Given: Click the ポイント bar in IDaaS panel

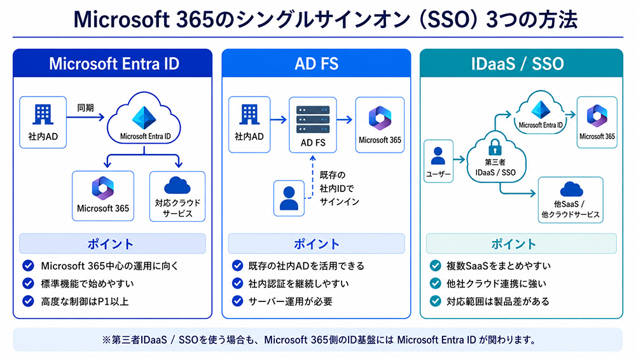Looking at the screenshot, I should click(x=522, y=244).
